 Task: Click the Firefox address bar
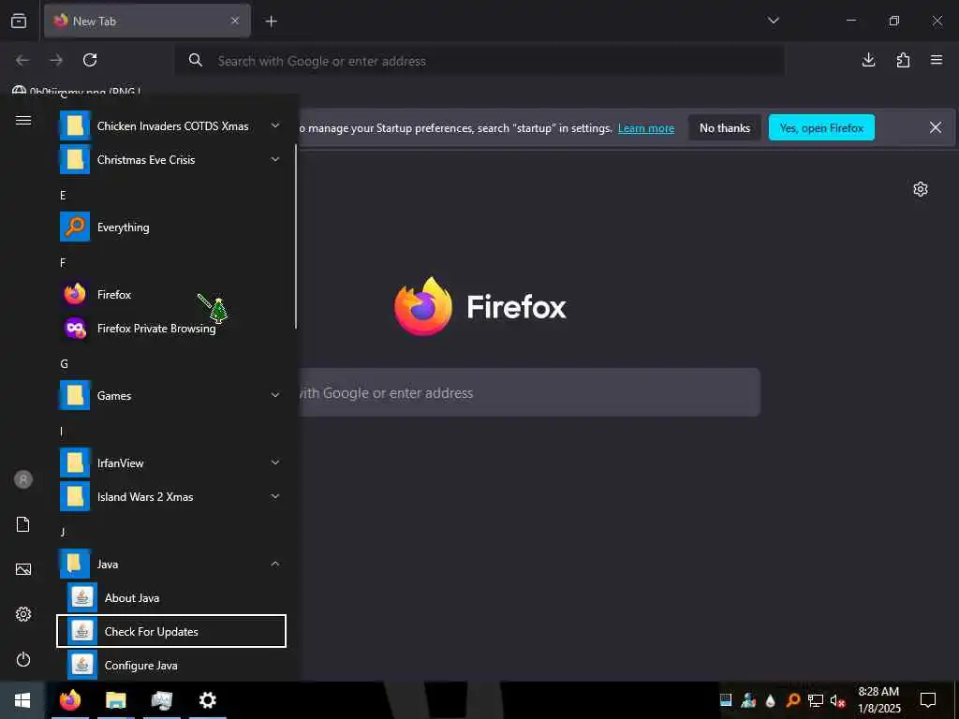[x=479, y=61]
